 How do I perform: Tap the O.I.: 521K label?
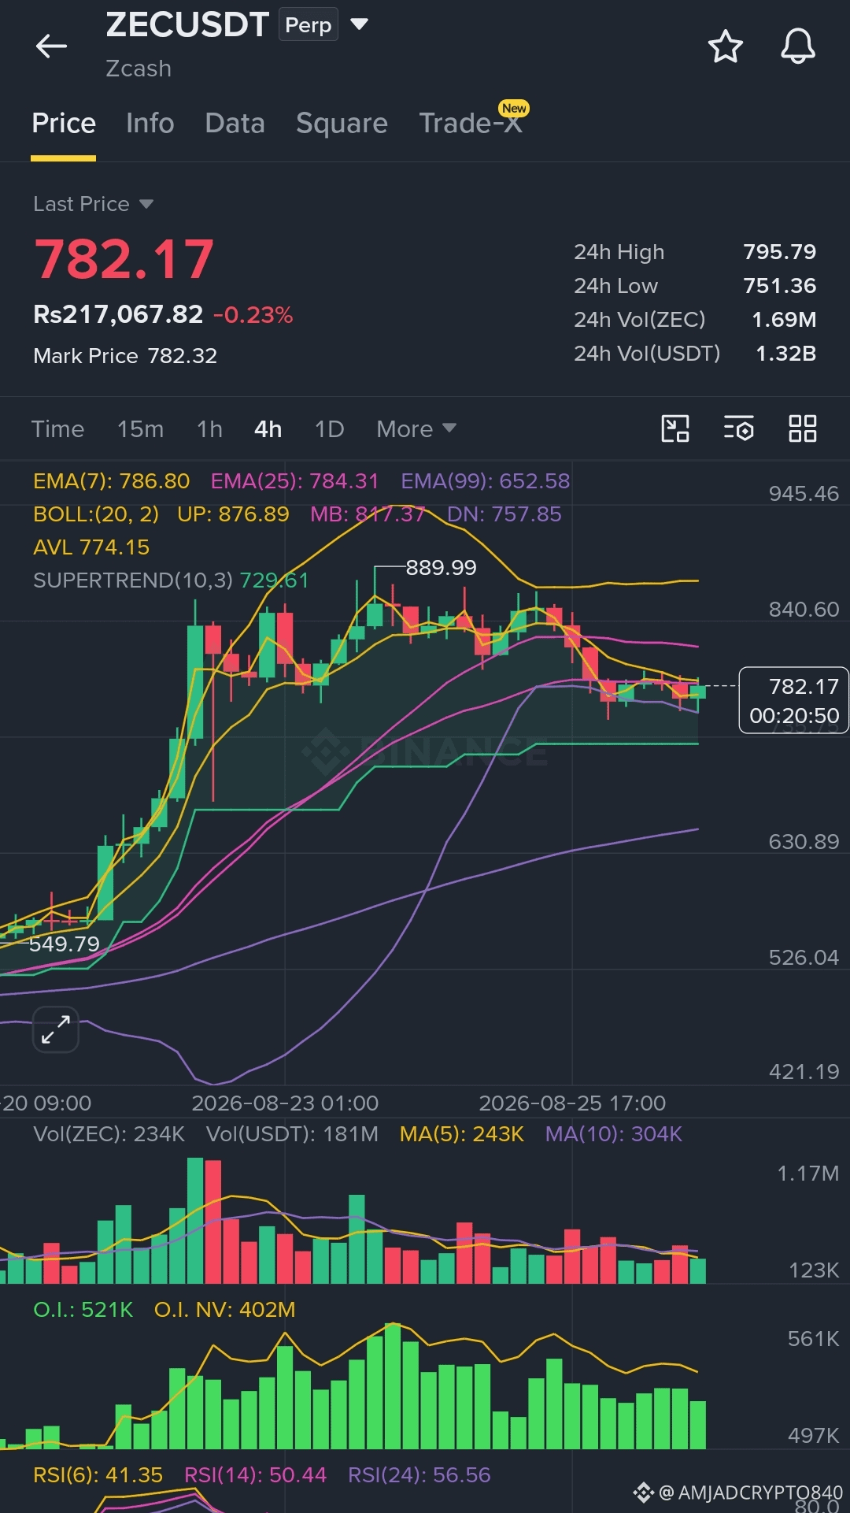83,1310
